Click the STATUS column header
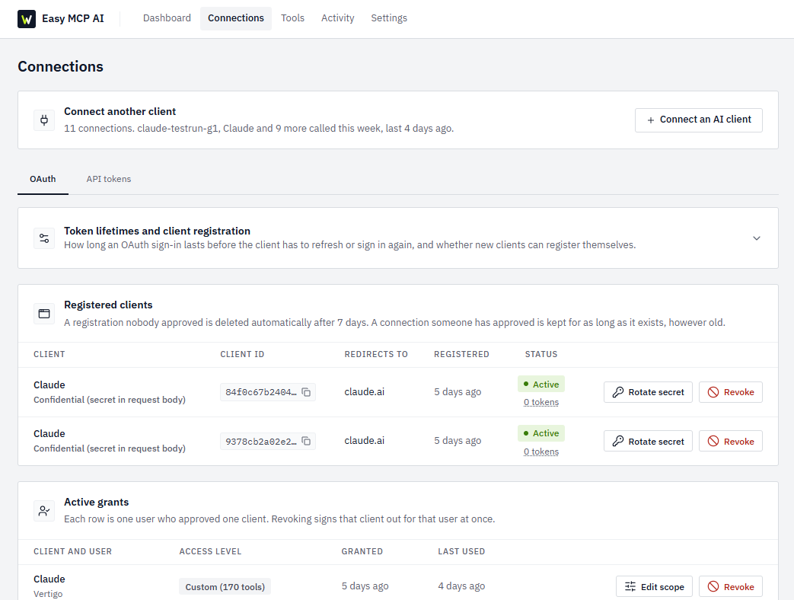The width and height of the screenshot is (794, 600). click(540, 354)
